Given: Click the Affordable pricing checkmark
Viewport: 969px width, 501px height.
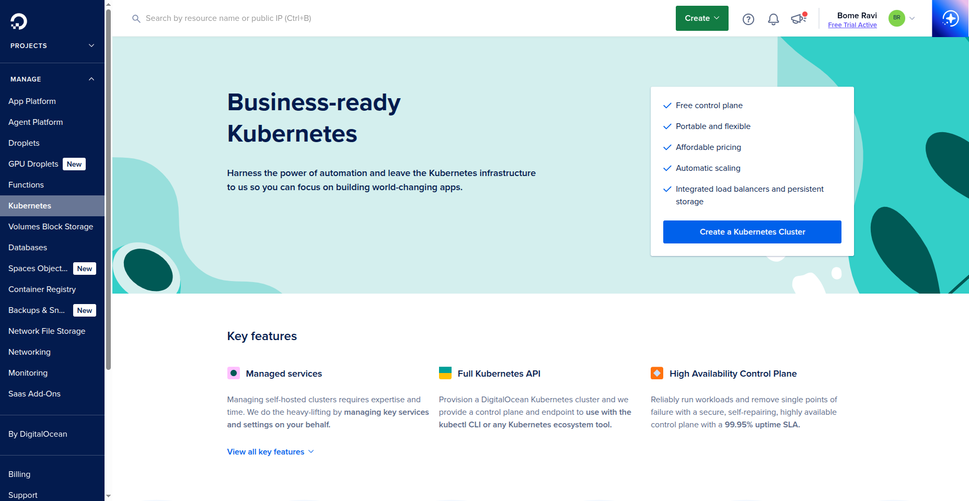Looking at the screenshot, I should pos(667,147).
